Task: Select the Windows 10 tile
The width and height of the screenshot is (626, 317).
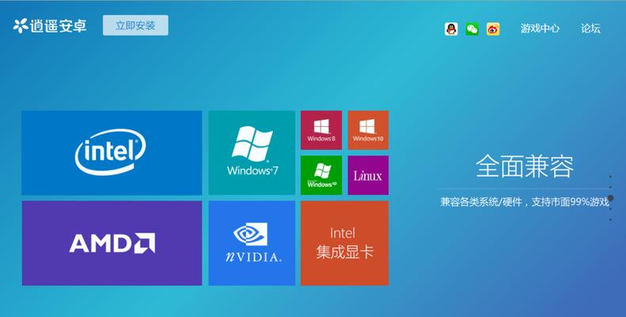Action: click(368, 130)
